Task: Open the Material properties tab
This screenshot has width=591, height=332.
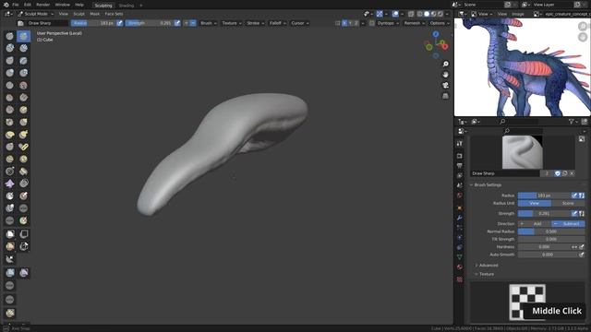Action: pyautogui.click(x=460, y=267)
